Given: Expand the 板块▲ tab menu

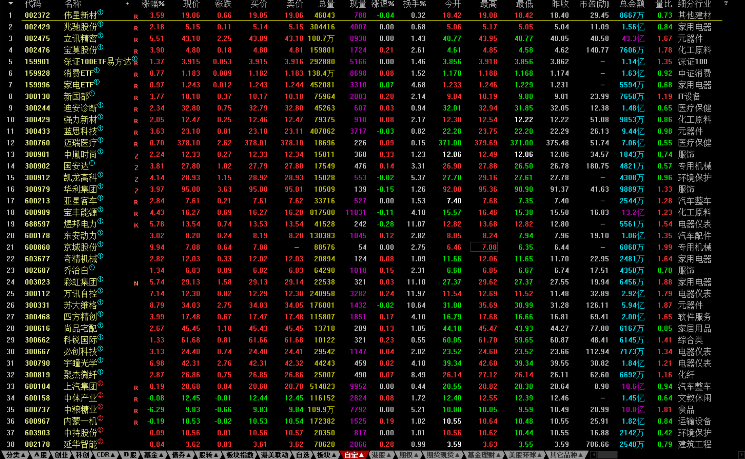Looking at the screenshot, I should tap(327, 455).
